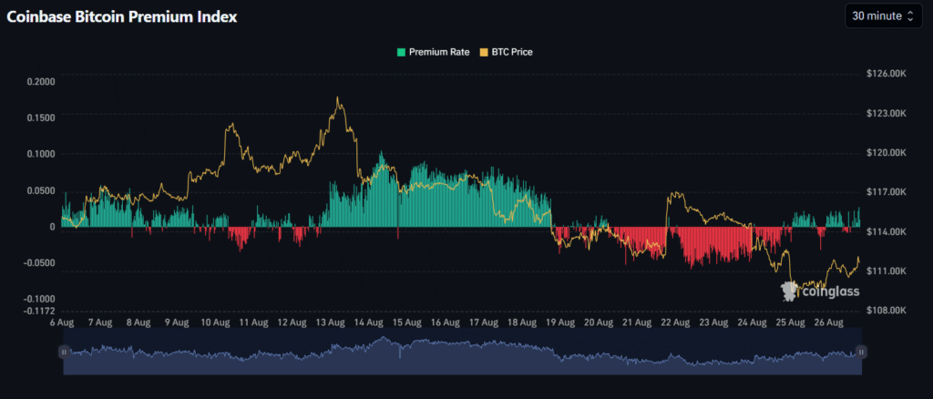Toggle the Premium Rate legend series
The height and width of the screenshot is (399, 933).
point(433,52)
